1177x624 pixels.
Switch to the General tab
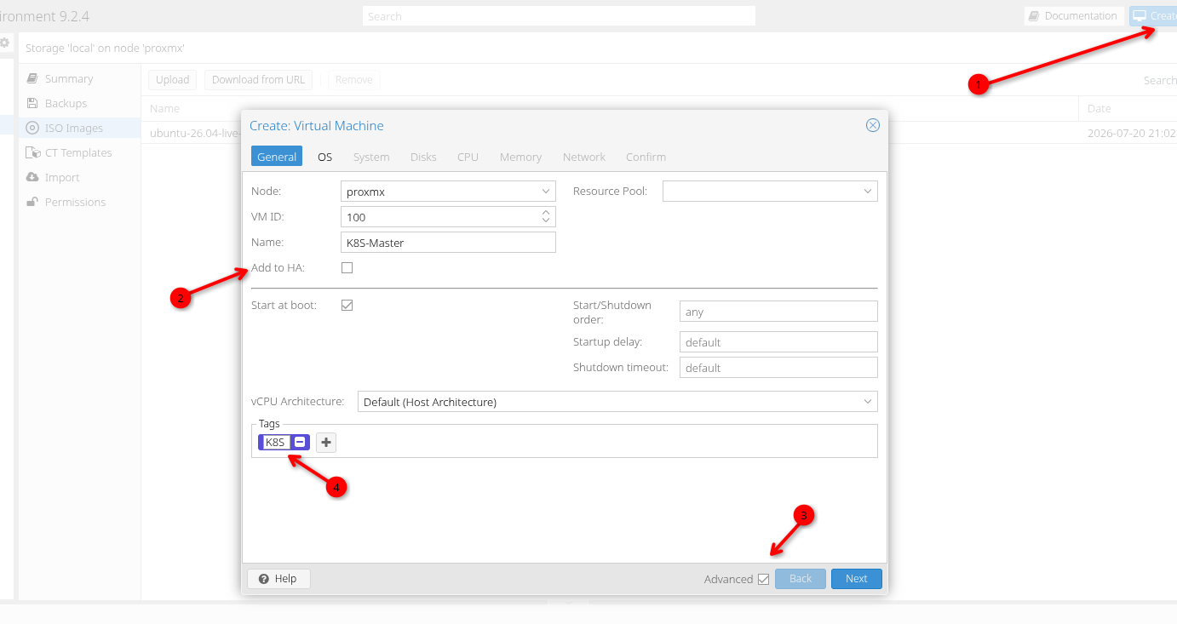[277, 157]
